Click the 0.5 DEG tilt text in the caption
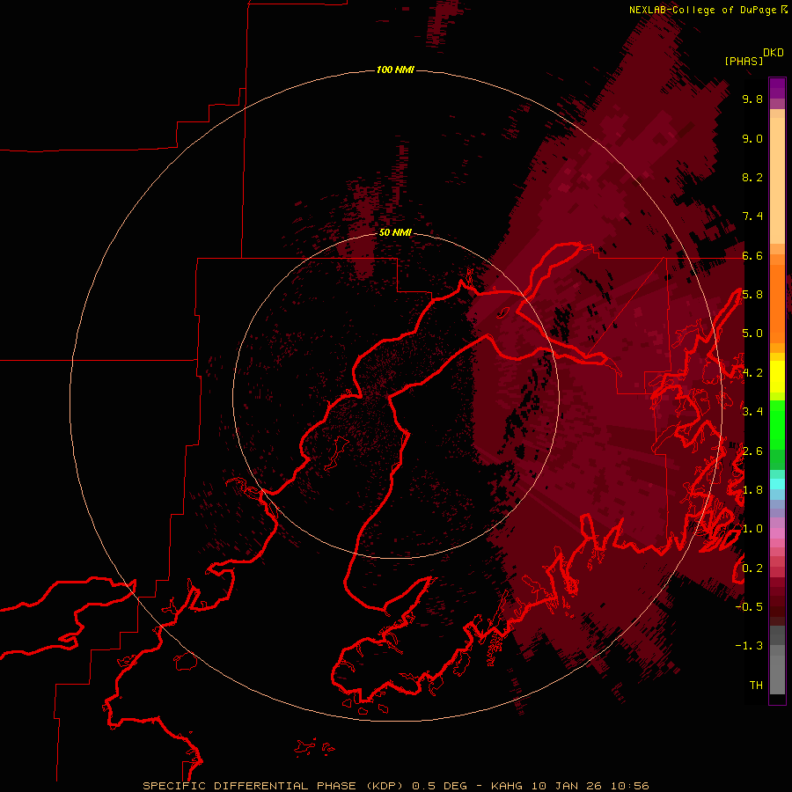 441,786
